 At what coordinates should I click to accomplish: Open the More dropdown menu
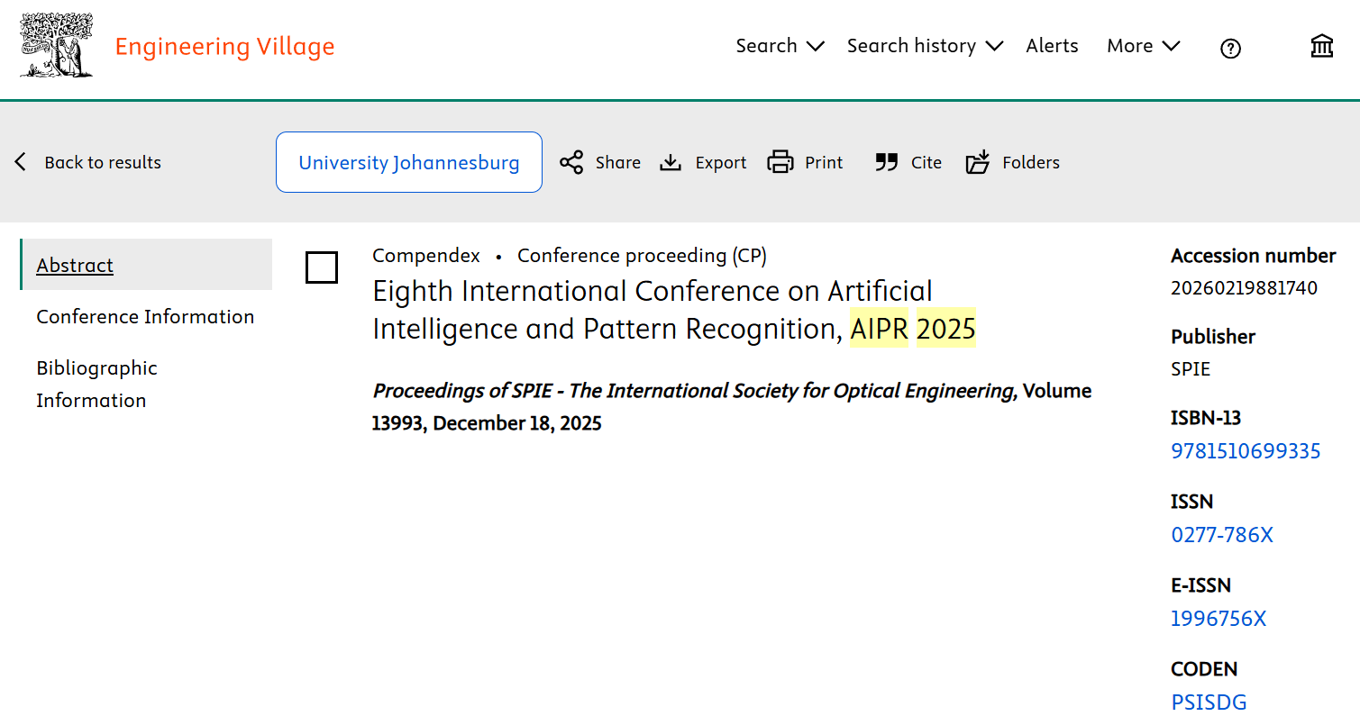tap(1143, 46)
